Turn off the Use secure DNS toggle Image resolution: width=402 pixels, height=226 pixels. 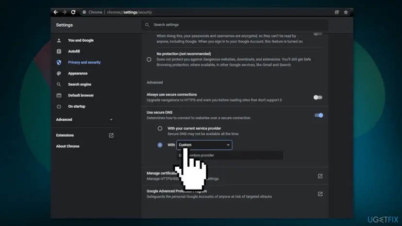click(x=318, y=115)
